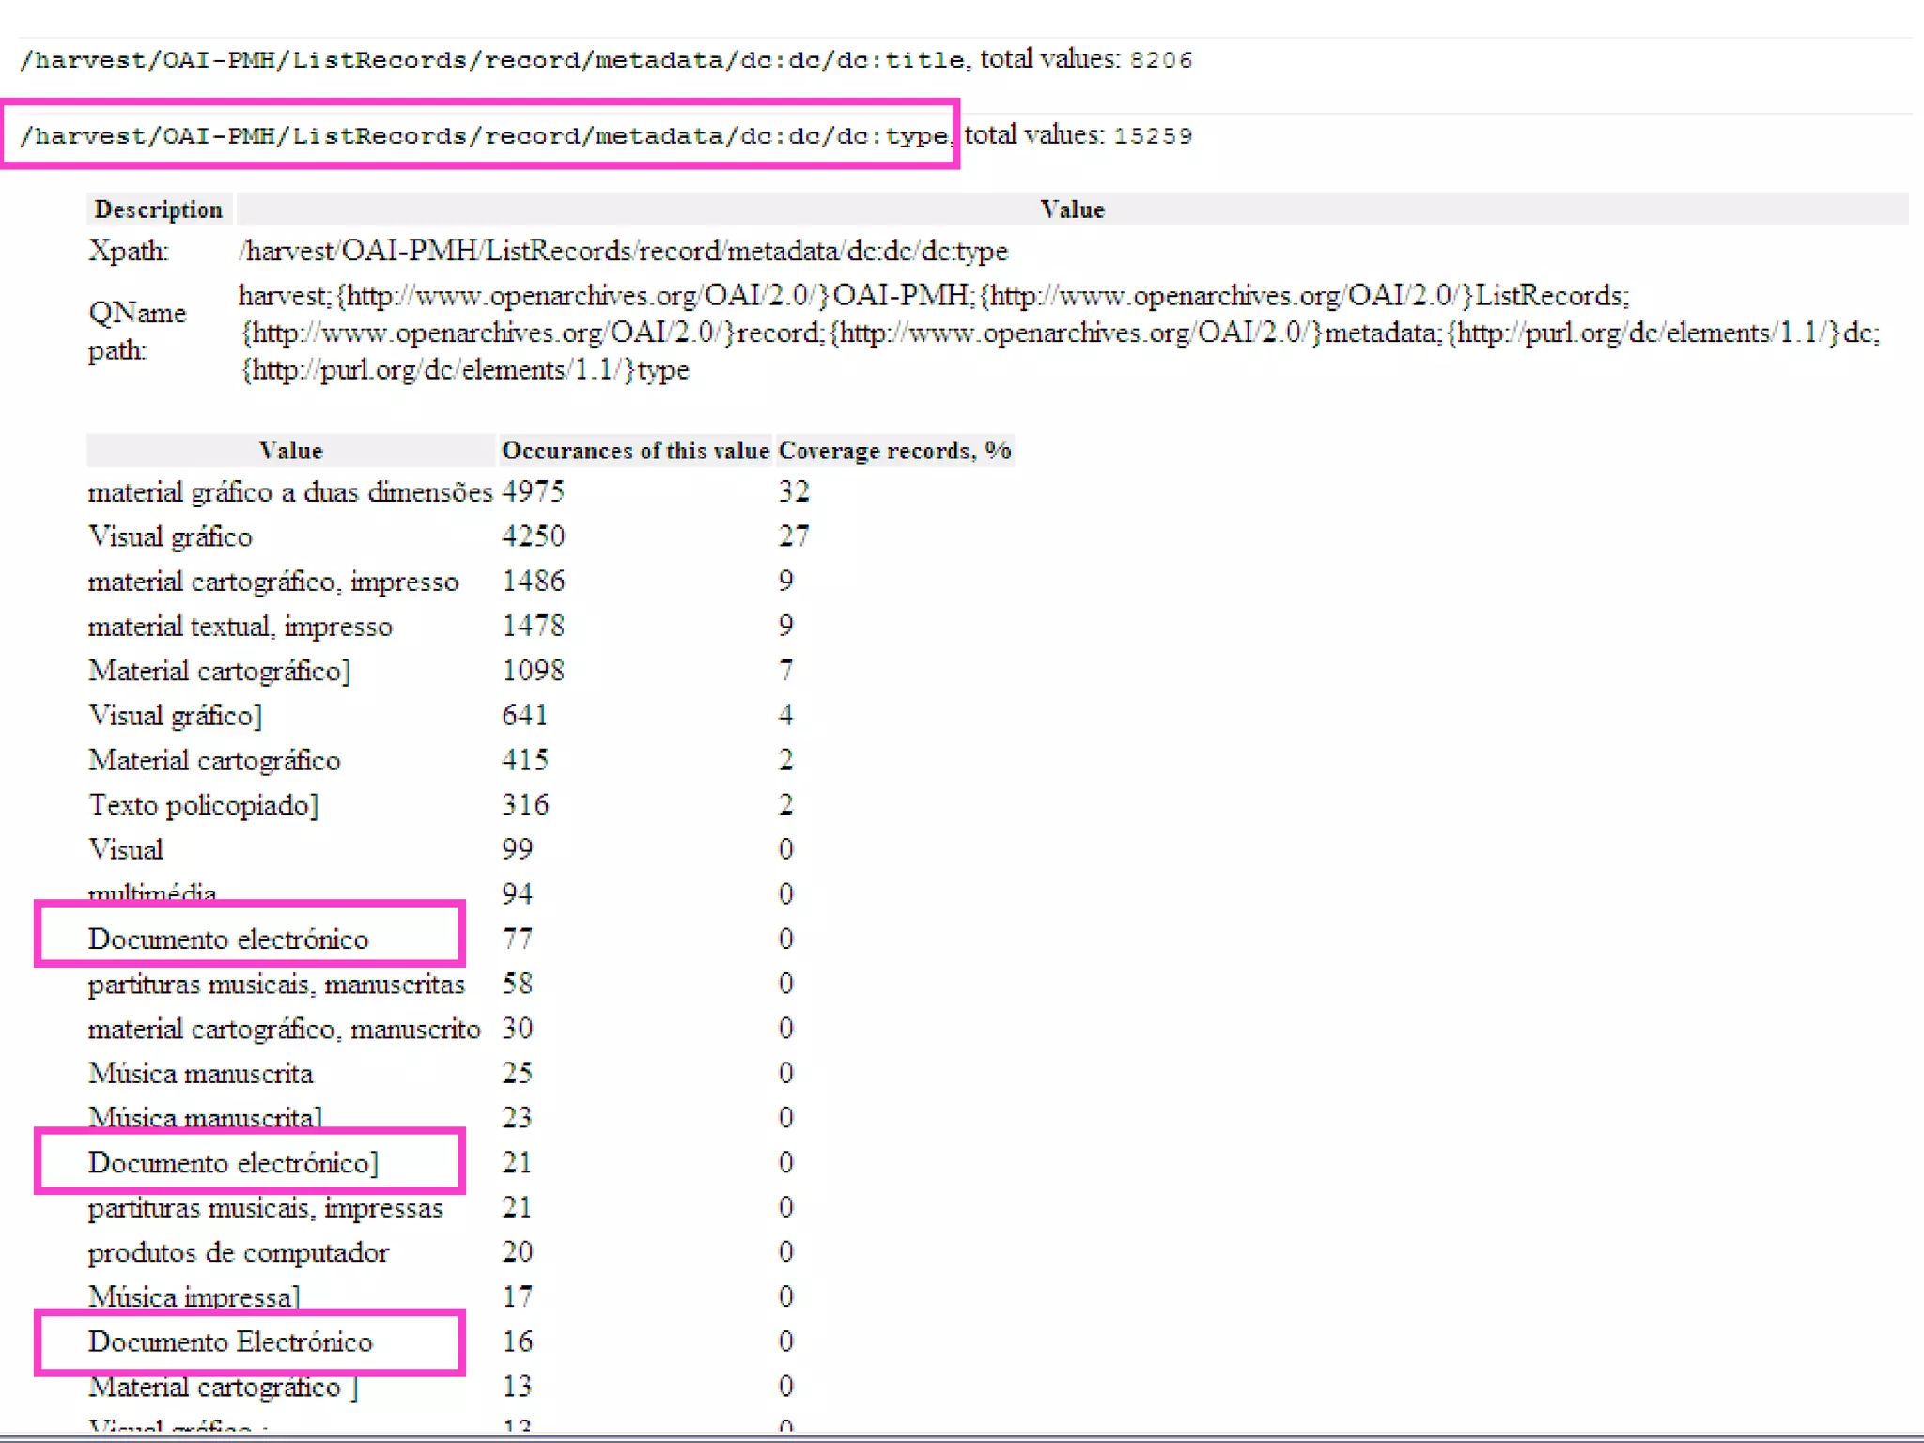This screenshot has height=1443, width=1924.
Task: Click the Description column header
Action: point(158,209)
